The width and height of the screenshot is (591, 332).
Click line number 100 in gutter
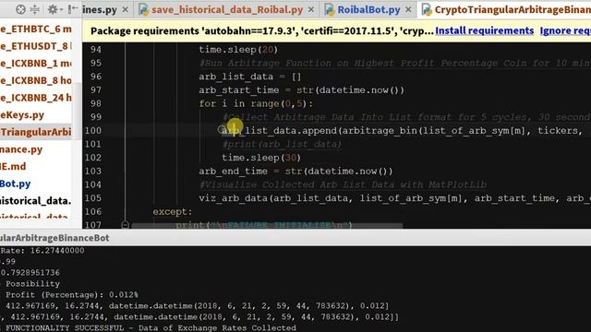[93, 131]
